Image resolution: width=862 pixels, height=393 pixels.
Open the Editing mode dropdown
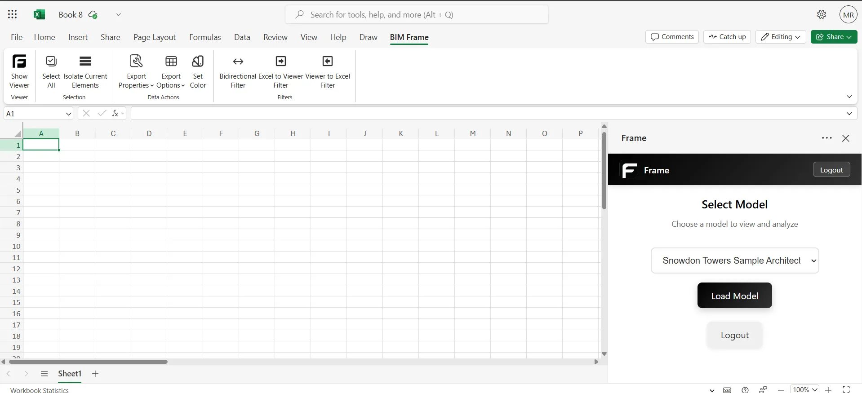781,37
